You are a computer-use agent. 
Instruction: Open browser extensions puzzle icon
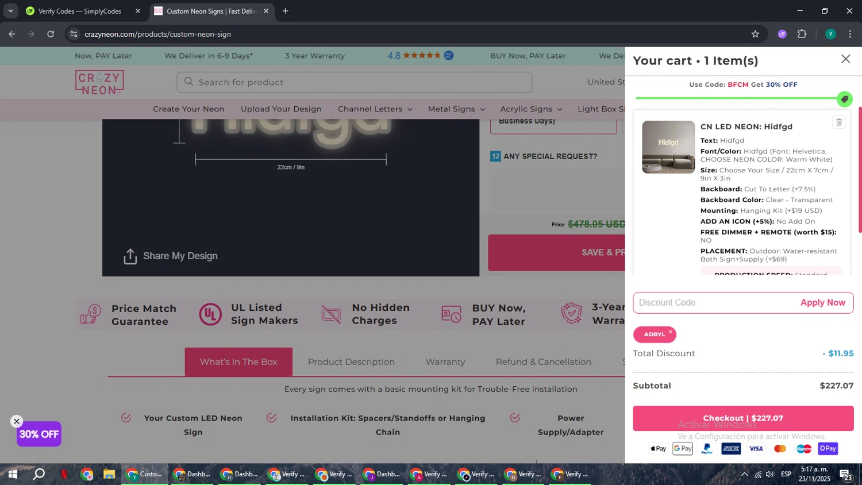point(802,34)
